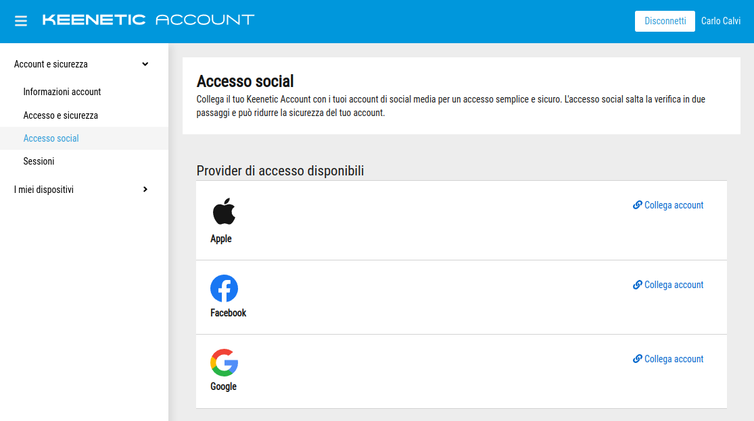The width and height of the screenshot is (754, 421).
Task: Click the chain link icon for Apple
Action: 637,205
